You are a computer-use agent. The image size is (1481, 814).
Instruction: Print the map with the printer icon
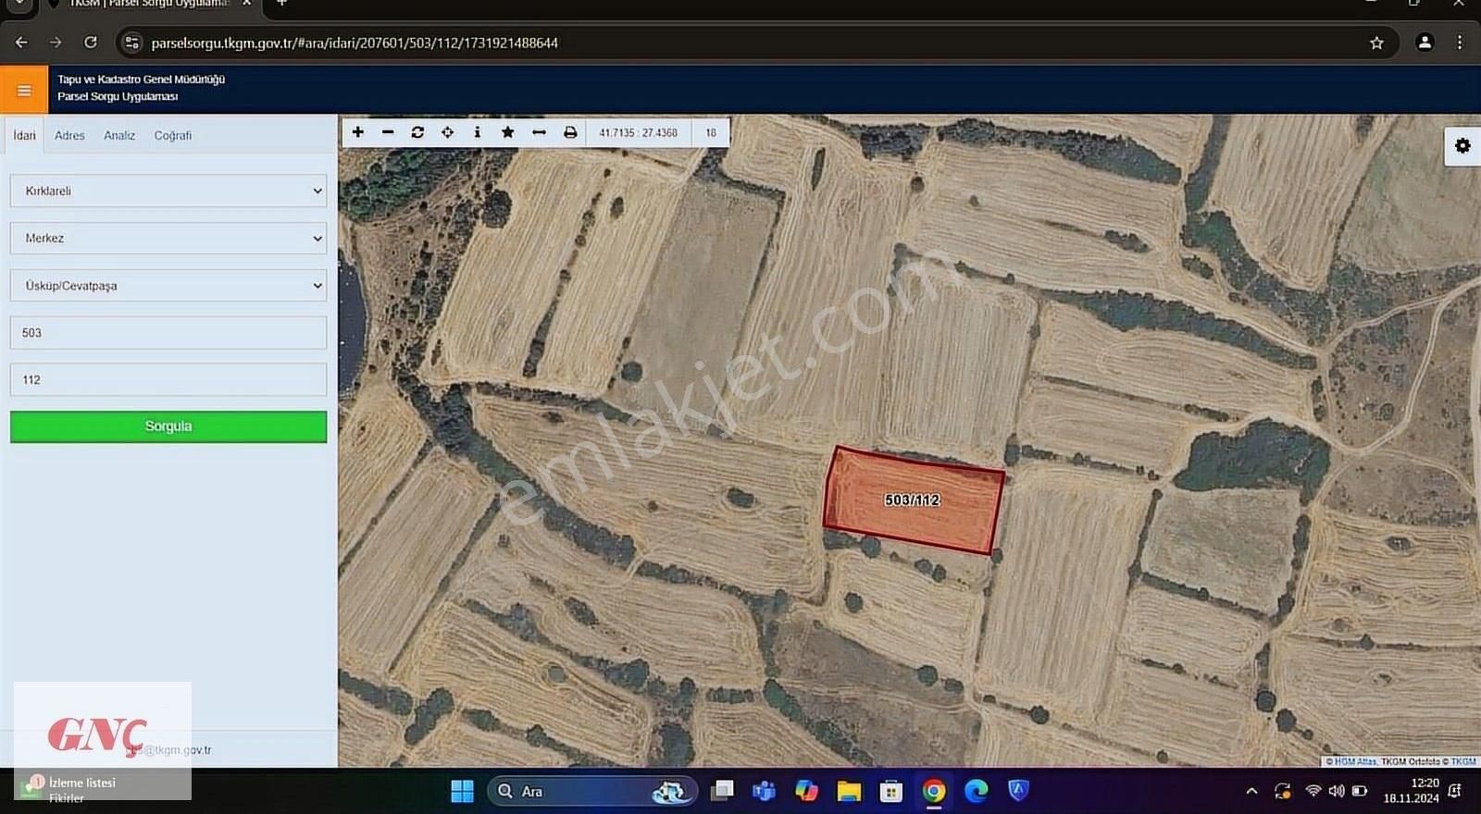[x=570, y=132]
